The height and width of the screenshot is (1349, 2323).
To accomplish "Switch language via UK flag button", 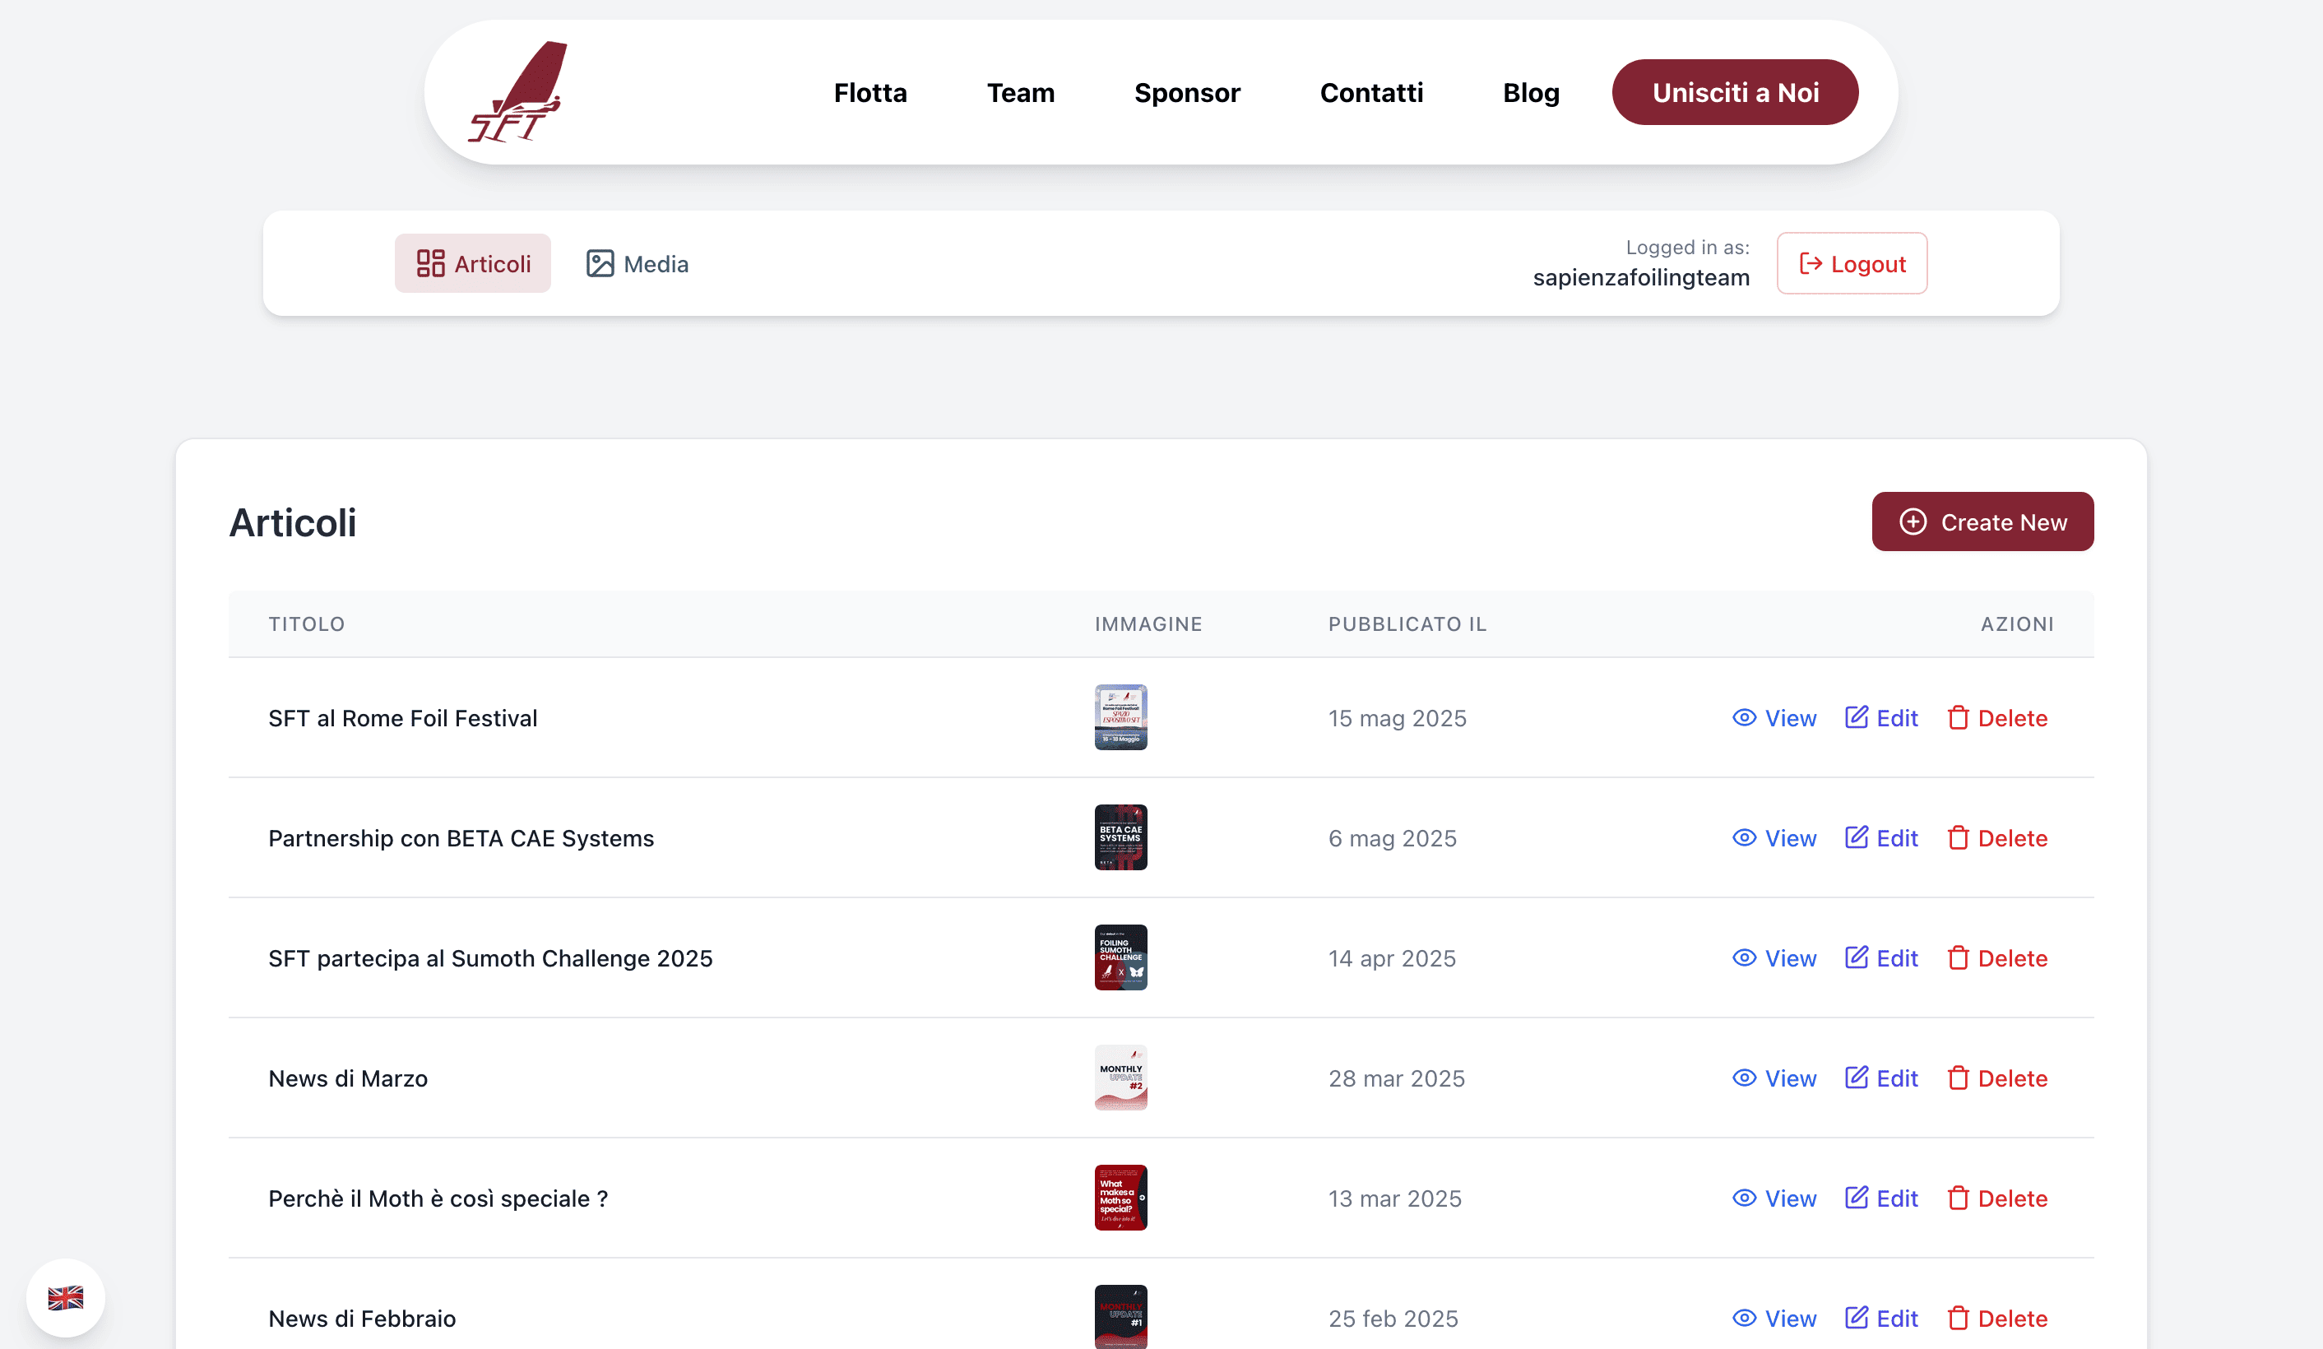I will 66,1297.
